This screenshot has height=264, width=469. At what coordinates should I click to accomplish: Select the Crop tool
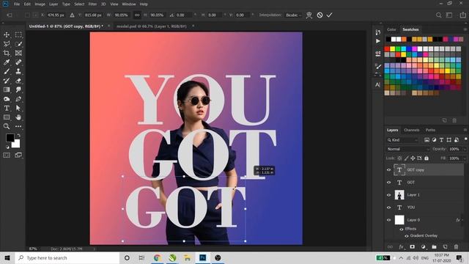[x=7, y=53]
